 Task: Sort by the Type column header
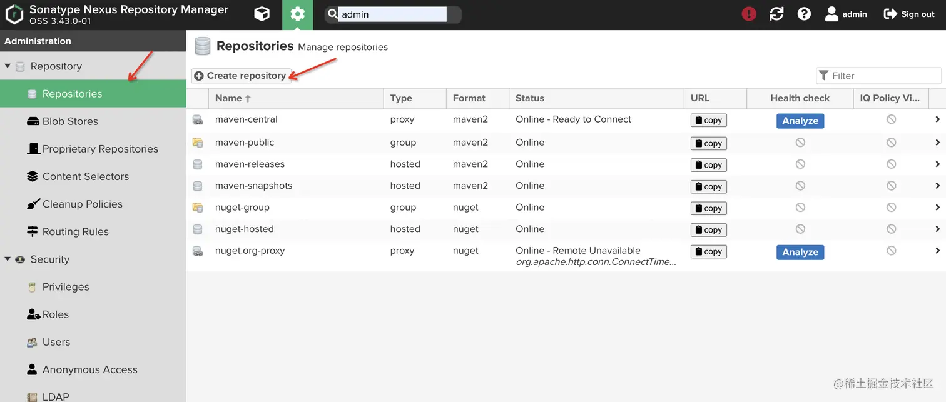click(x=415, y=98)
